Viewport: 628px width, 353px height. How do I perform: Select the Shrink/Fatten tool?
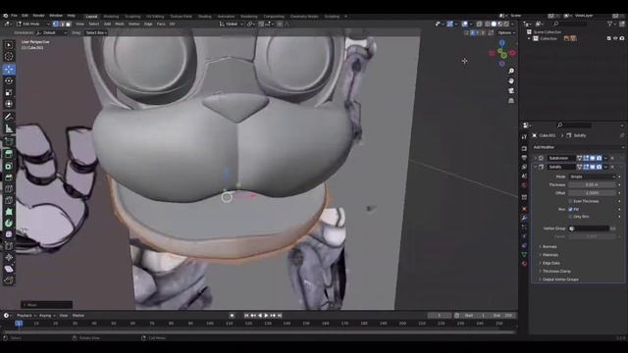click(x=9, y=258)
